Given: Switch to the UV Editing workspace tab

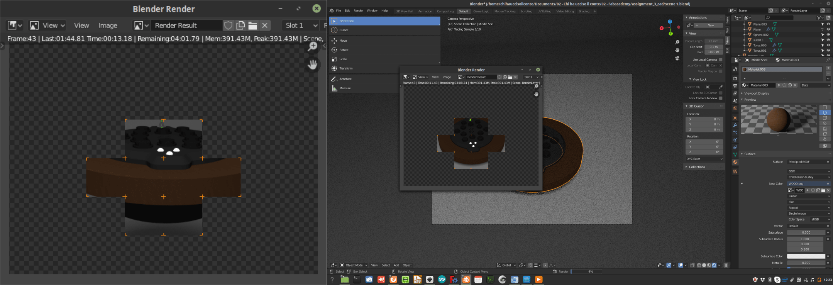Looking at the screenshot, I should click(x=544, y=11).
